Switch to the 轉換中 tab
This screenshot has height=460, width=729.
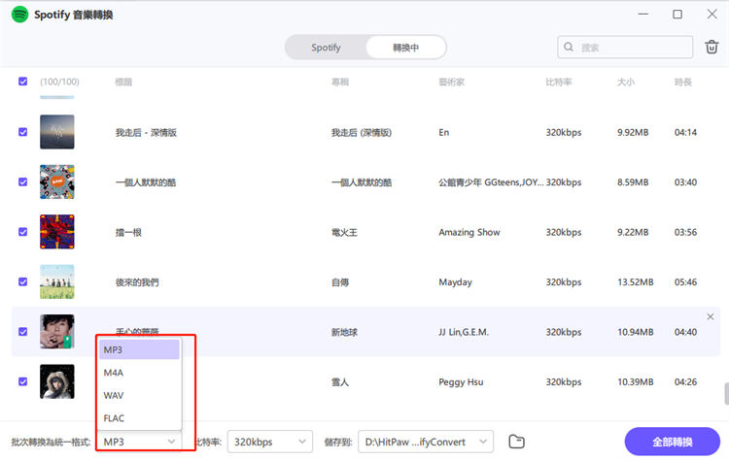tap(405, 48)
